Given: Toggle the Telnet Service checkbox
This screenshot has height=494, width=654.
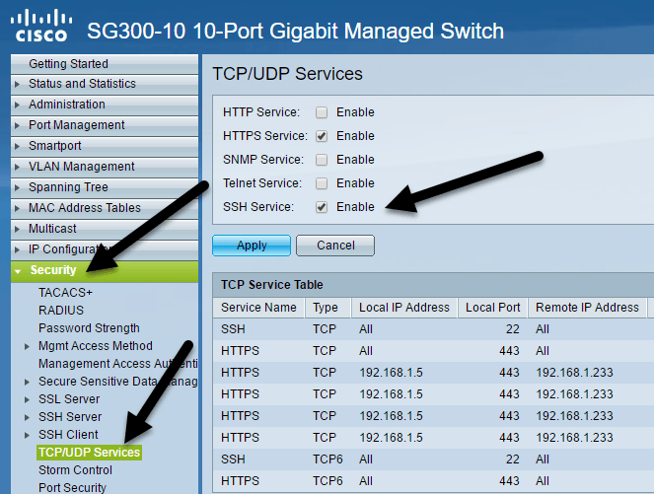Looking at the screenshot, I should [322, 183].
